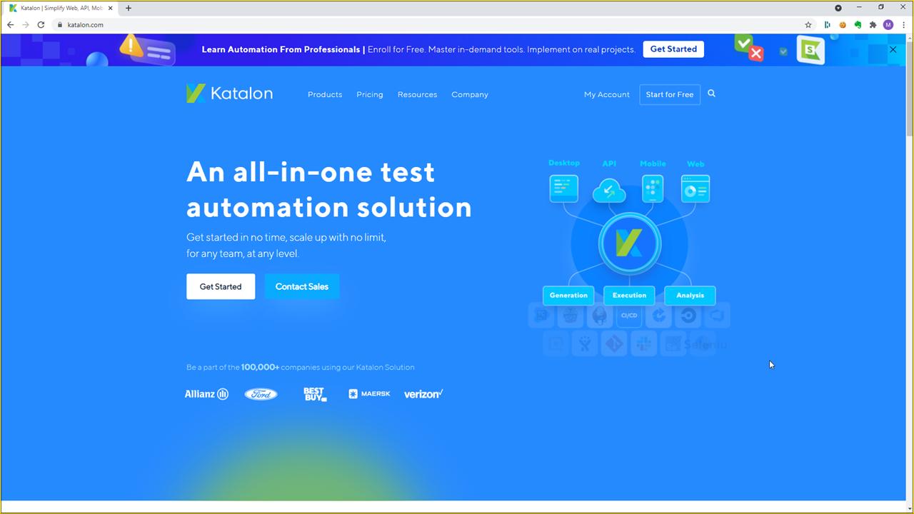Select the Katalon browser tab
The width and height of the screenshot is (914, 514).
pos(61,8)
